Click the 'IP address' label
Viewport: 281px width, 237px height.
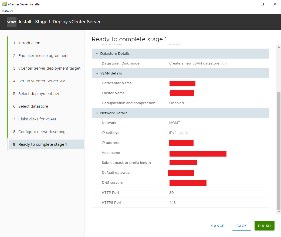(x=110, y=143)
